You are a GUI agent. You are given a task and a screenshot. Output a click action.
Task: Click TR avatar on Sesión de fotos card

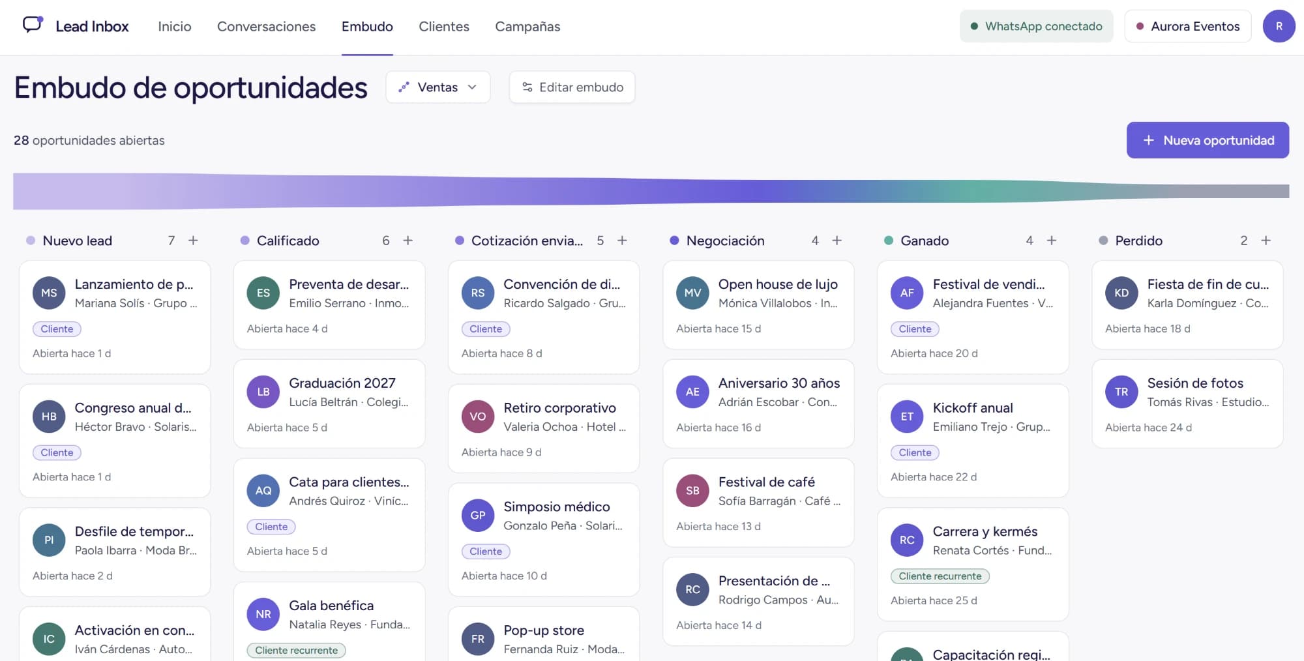(1121, 392)
